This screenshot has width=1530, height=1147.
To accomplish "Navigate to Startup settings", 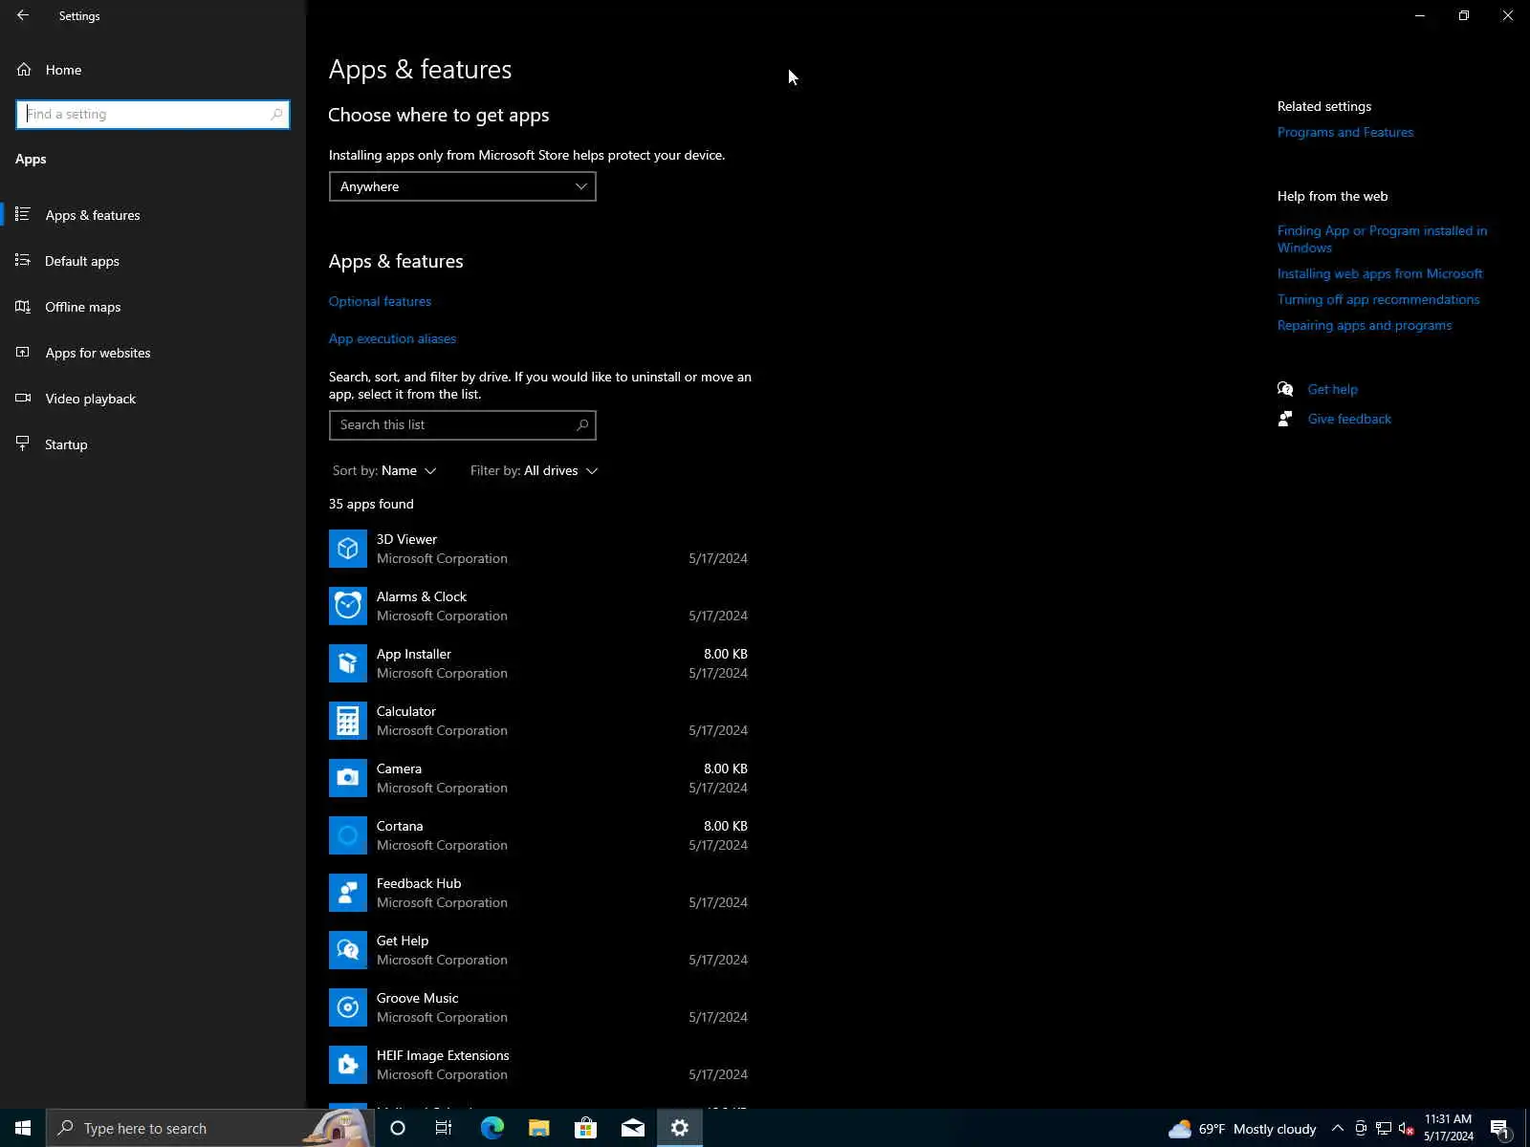I will [x=153, y=444].
